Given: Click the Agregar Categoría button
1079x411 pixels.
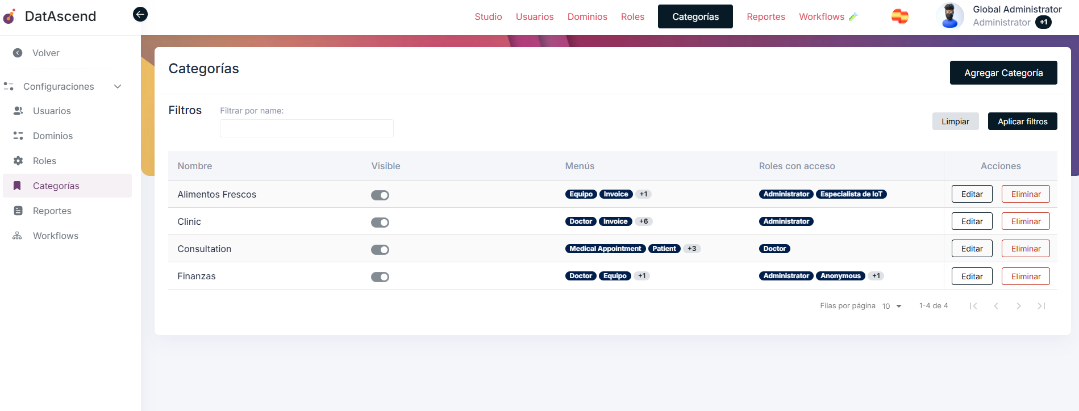Looking at the screenshot, I should coord(1003,73).
